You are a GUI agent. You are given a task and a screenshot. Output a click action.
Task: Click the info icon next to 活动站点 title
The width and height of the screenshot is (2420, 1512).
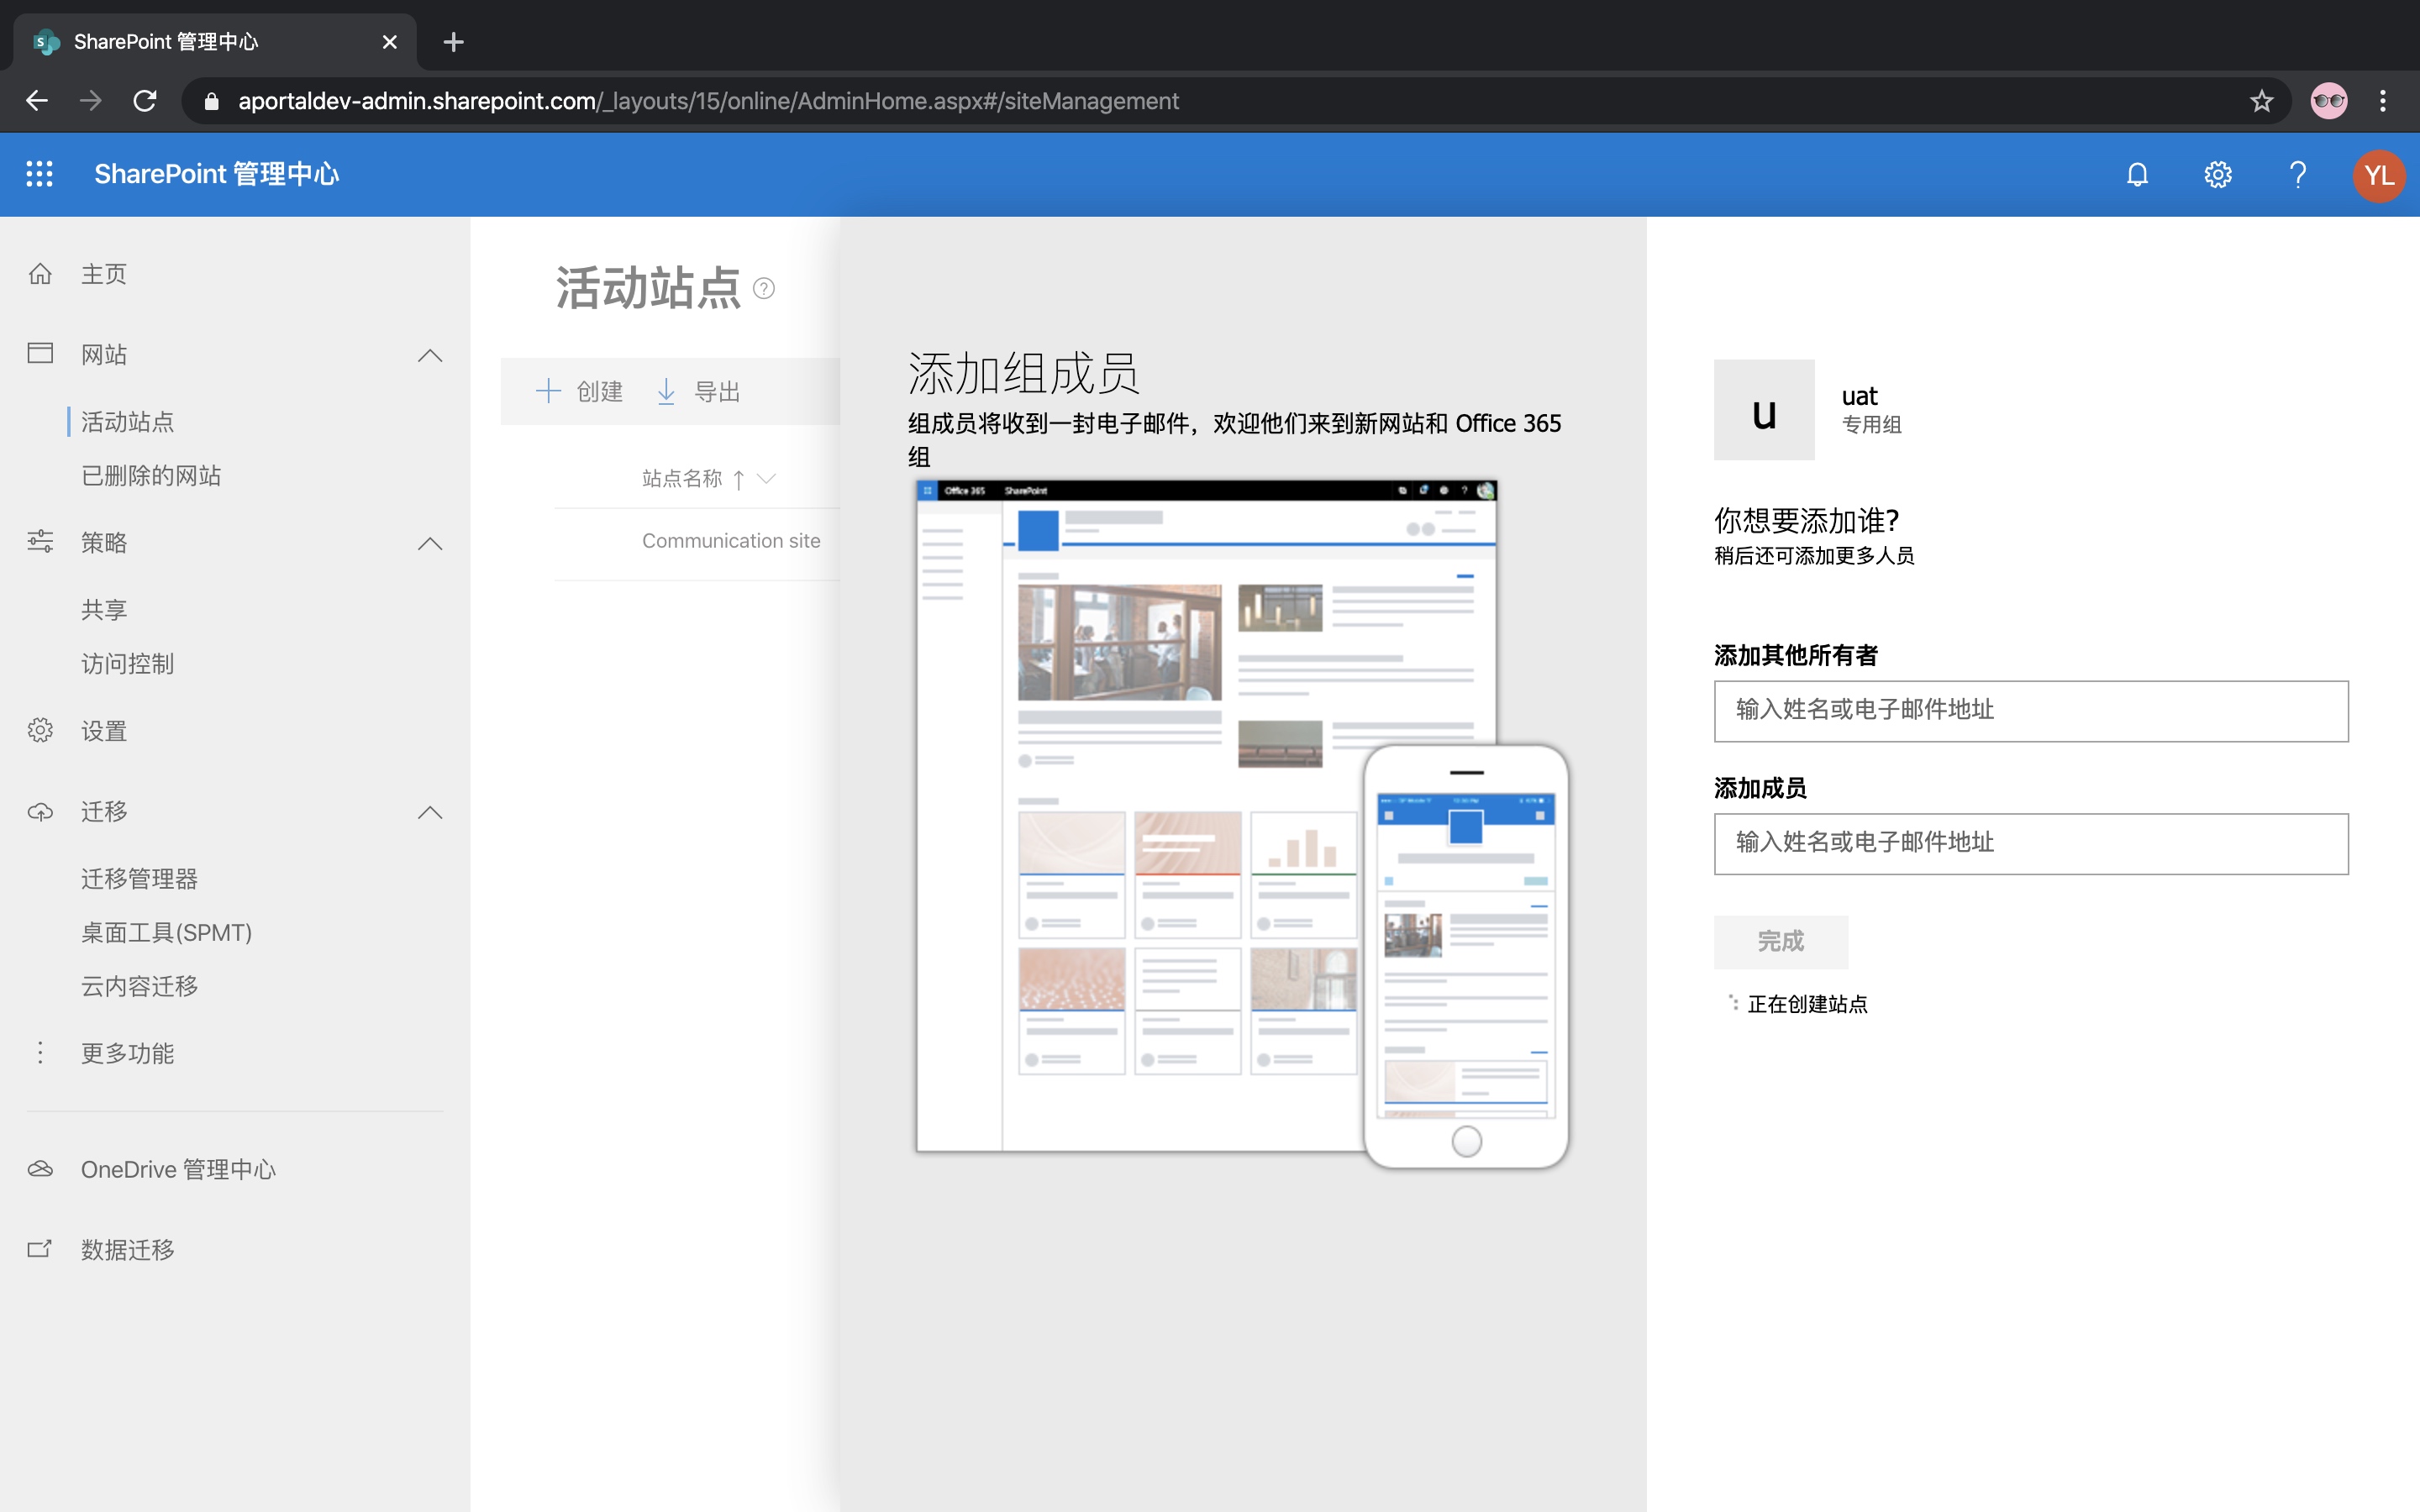[x=763, y=289]
